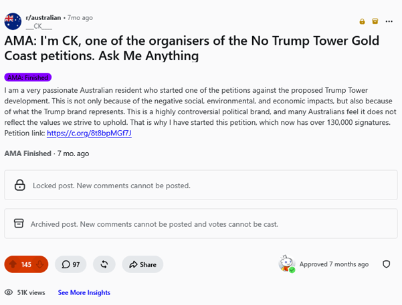The height and width of the screenshot is (305, 402).
Task: Click the gold archive icon at top right
Action: [x=375, y=21]
